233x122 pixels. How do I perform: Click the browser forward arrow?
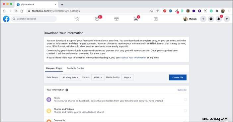10,11
